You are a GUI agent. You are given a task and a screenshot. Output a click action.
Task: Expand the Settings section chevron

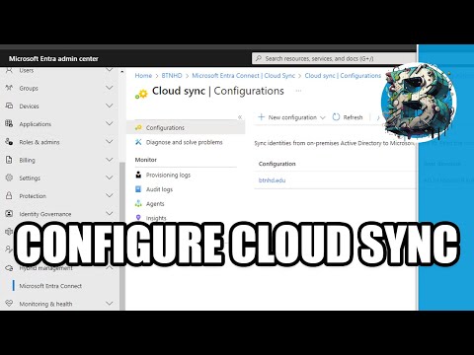pyautogui.click(x=110, y=177)
